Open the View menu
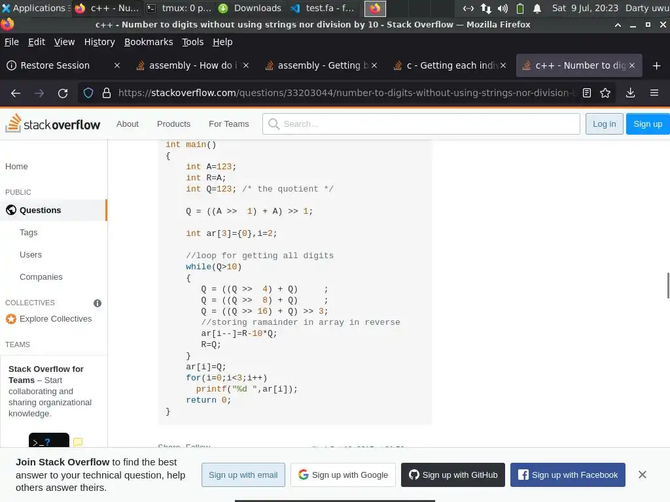Viewport: 670px width, 502px height. click(x=64, y=42)
